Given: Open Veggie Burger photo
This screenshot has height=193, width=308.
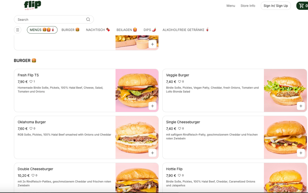Looking at the screenshot, I should [285, 90].
